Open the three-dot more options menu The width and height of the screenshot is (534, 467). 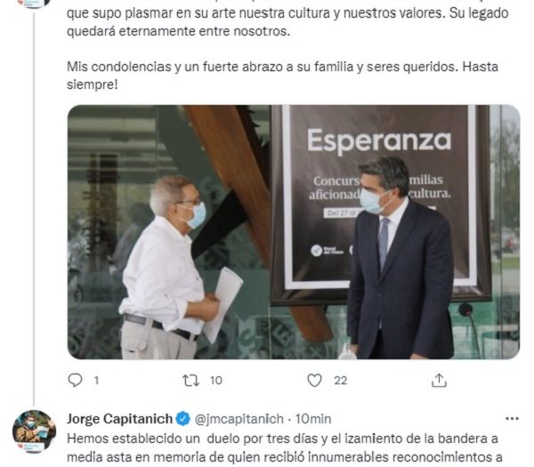point(512,419)
